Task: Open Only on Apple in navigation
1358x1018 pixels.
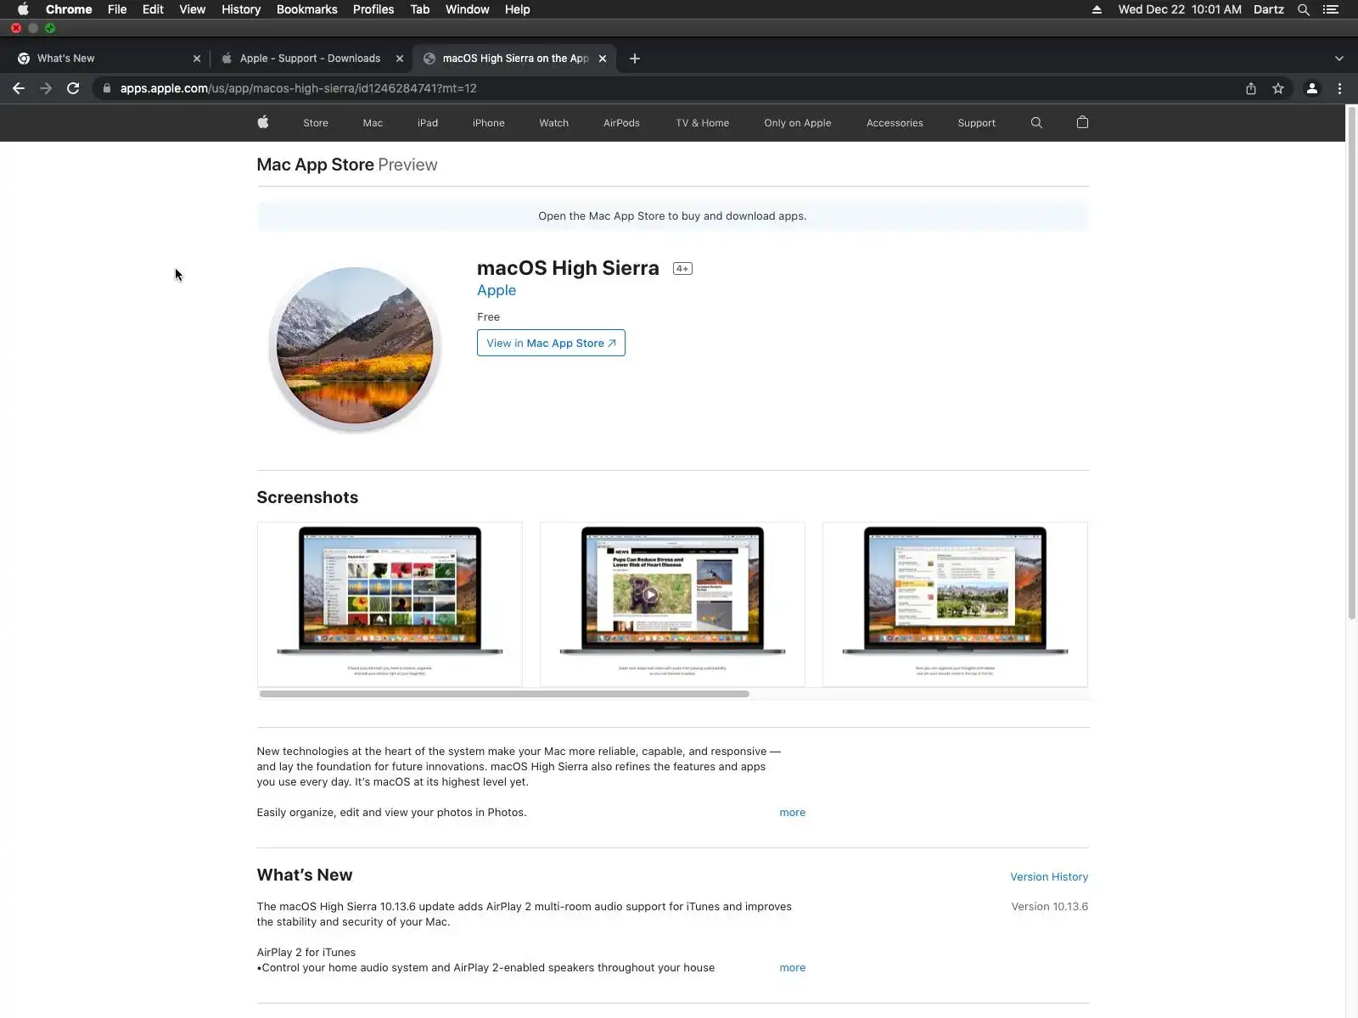Action: (x=798, y=123)
